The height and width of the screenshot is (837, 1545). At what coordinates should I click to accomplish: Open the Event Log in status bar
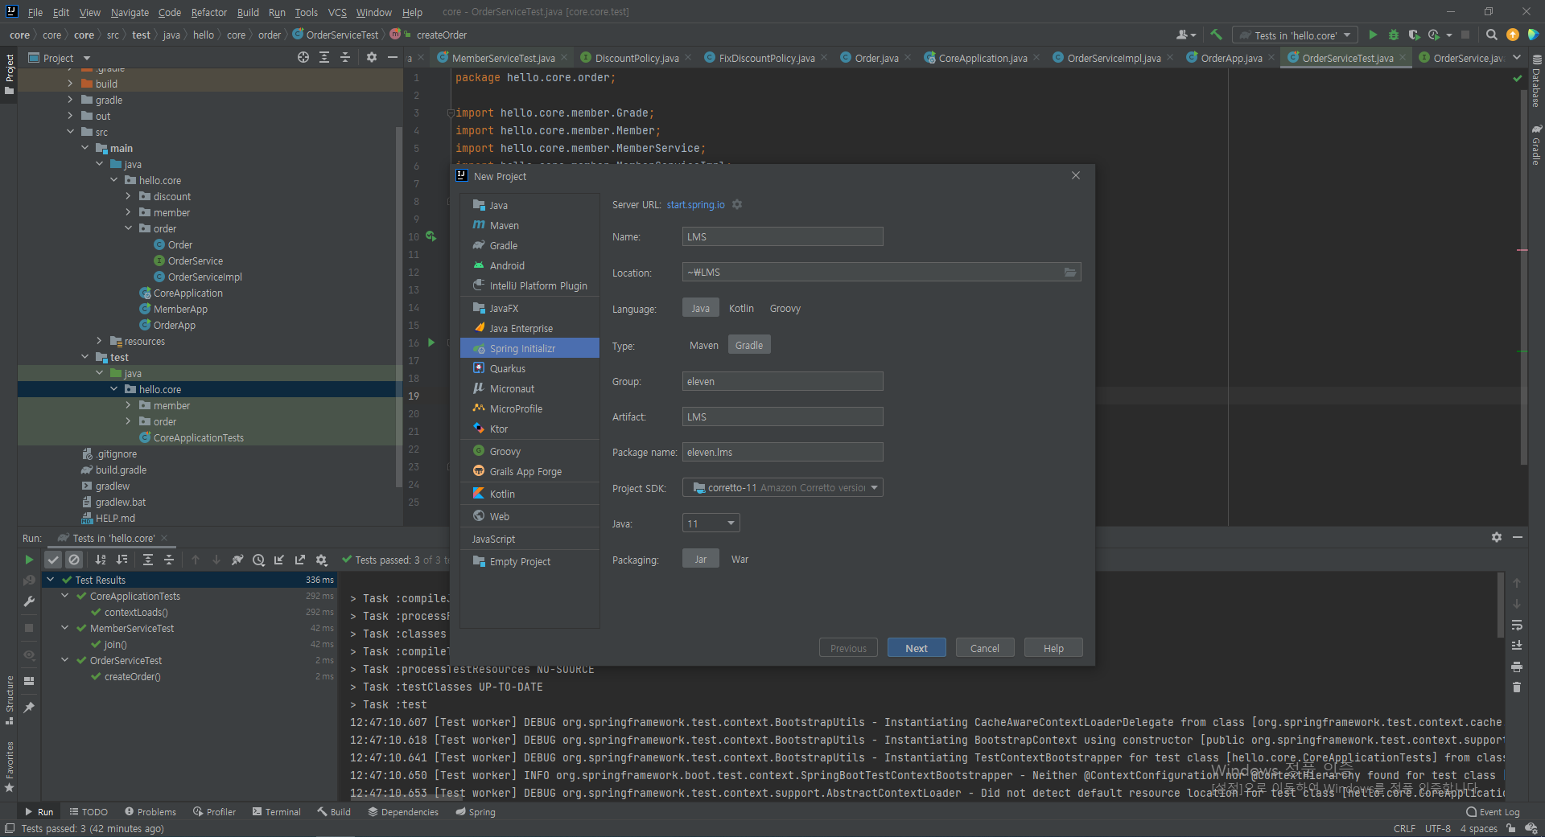(x=1493, y=812)
